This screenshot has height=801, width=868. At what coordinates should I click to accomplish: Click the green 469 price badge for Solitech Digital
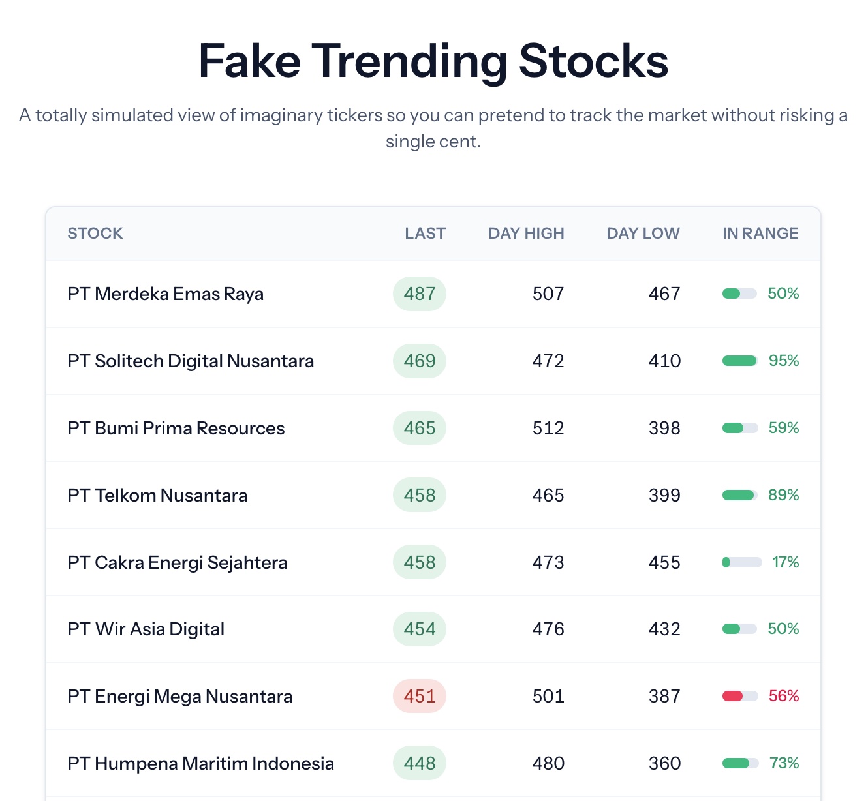tap(419, 361)
